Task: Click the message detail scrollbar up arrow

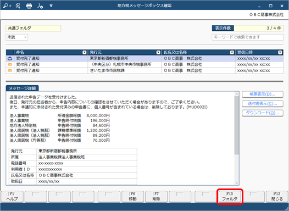Action: pos(237,94)
